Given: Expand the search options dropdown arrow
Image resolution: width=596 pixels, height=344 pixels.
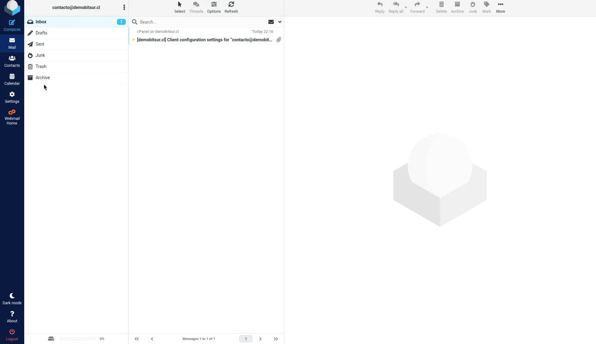Looking at the screenshot, I should click(x=280, y=22).
